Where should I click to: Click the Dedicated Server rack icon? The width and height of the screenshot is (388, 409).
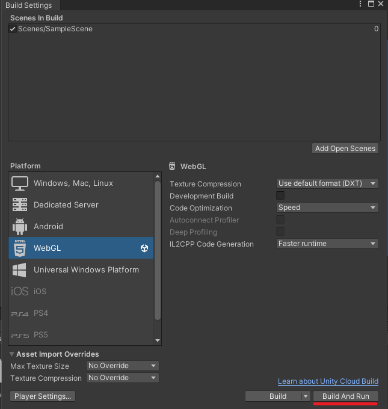click(x=20, y=204)
